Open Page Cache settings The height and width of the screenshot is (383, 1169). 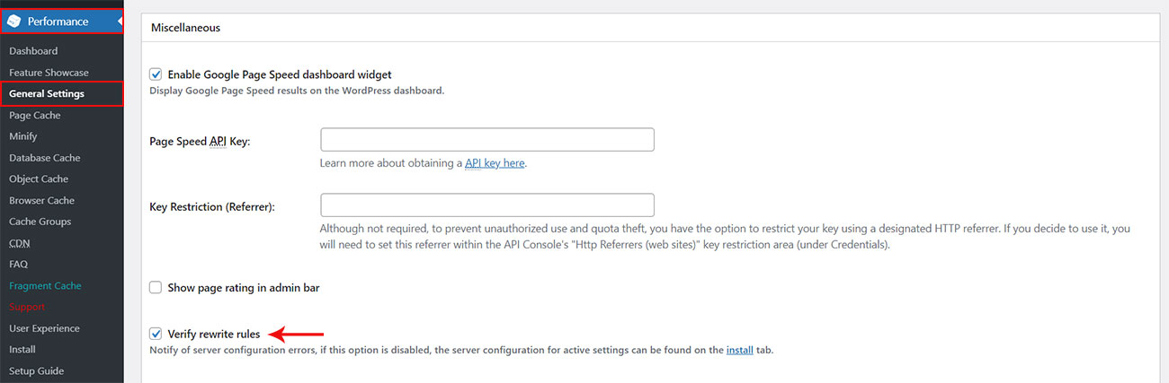point(35,115)
